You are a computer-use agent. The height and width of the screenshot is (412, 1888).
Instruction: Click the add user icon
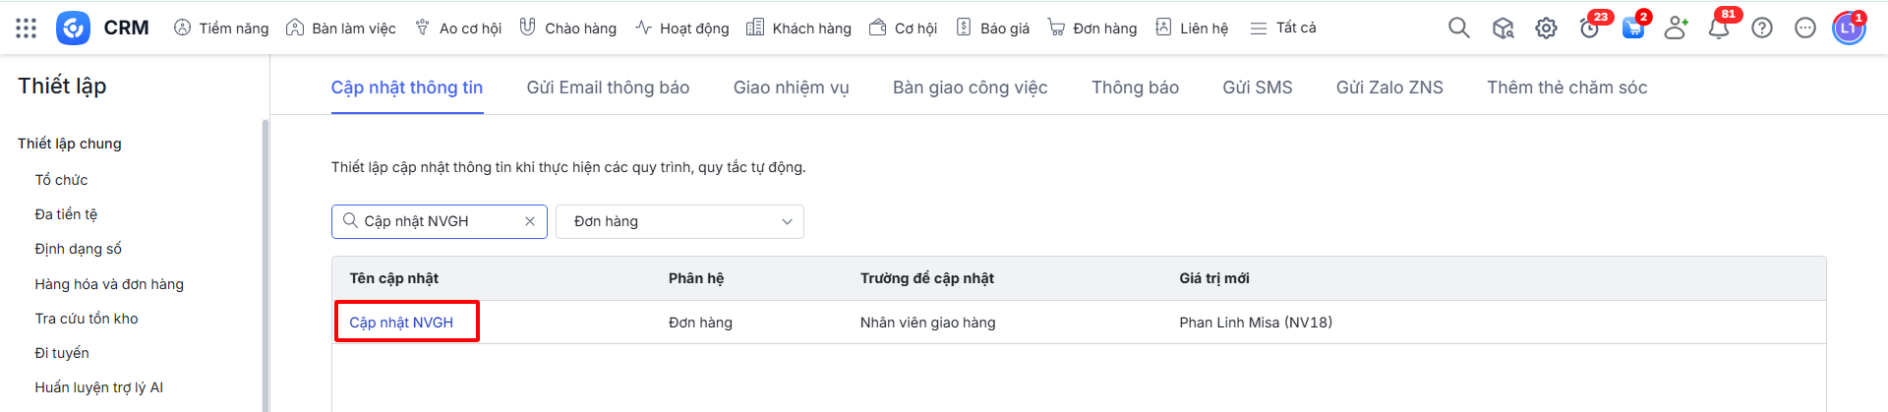pyautogui.click(x=1676, y=28)
